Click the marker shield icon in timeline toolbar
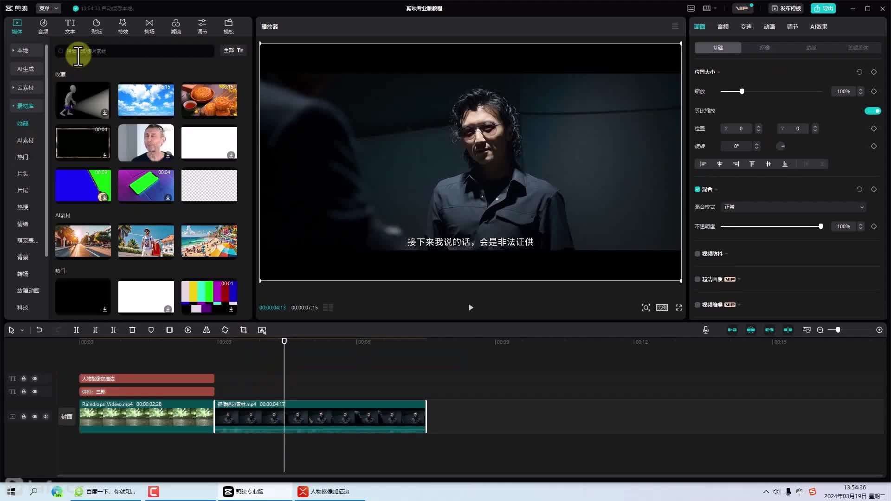Viewport: 891px width, 501px height. (151, 330)
